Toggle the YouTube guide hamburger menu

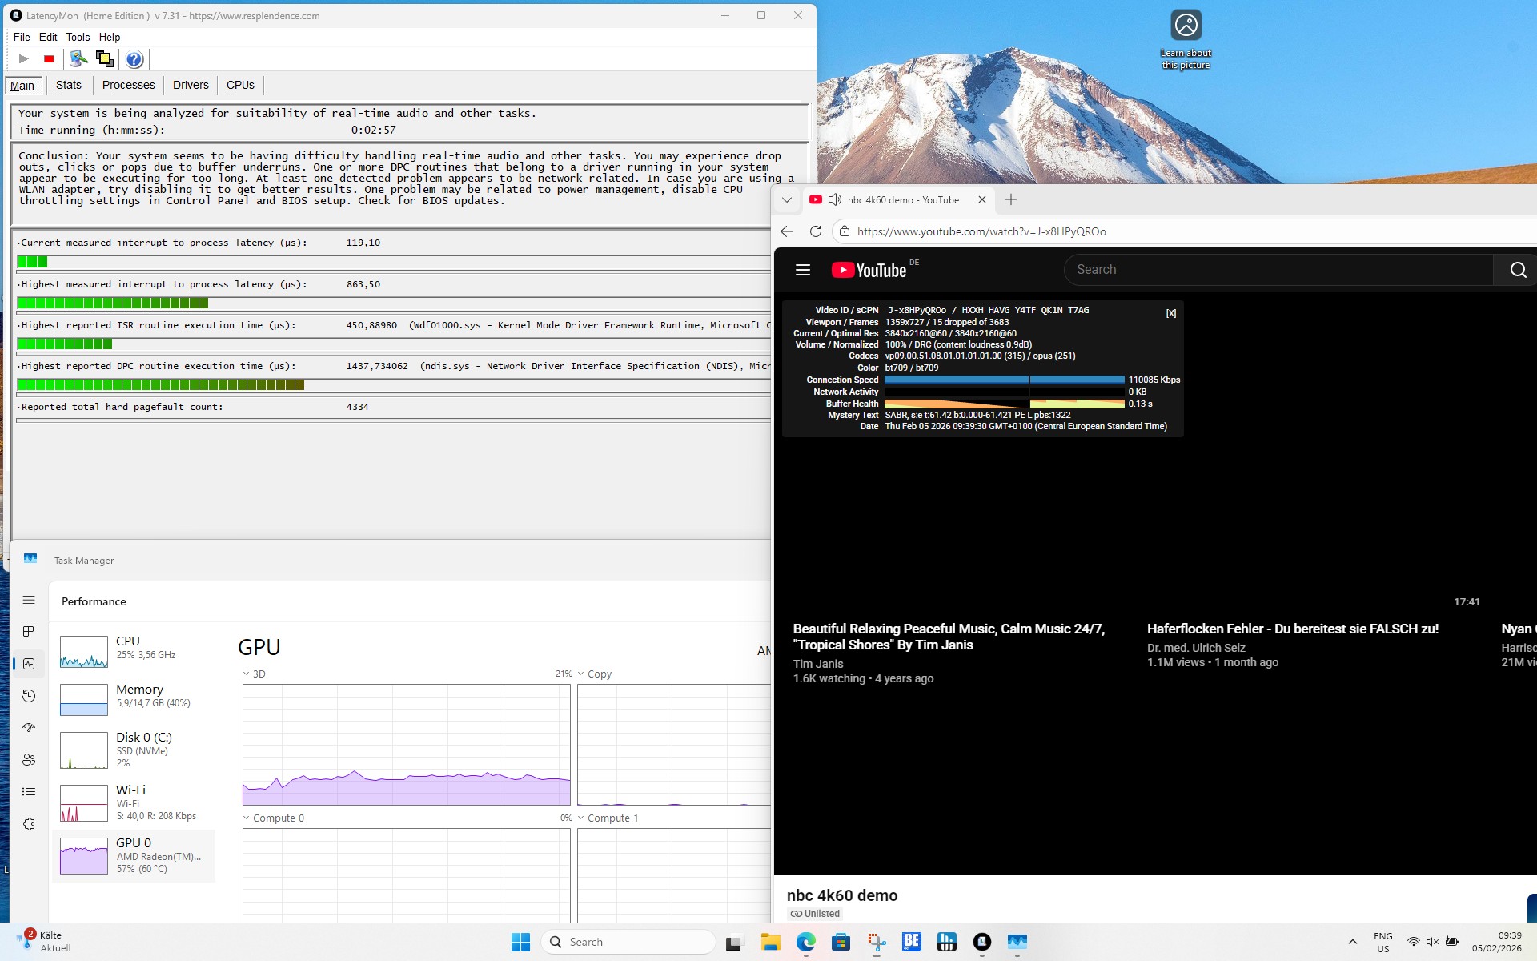[x=803, y=270]
